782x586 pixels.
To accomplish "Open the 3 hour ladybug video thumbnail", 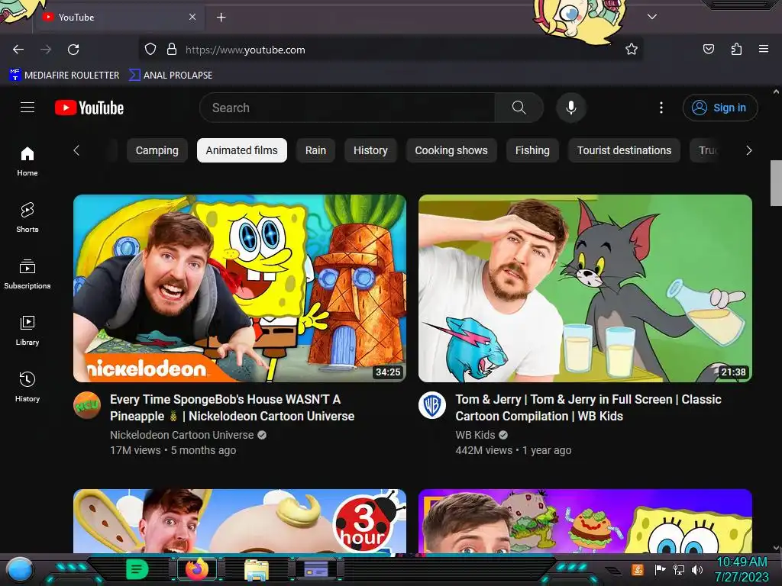I will (x=240, y=520).
